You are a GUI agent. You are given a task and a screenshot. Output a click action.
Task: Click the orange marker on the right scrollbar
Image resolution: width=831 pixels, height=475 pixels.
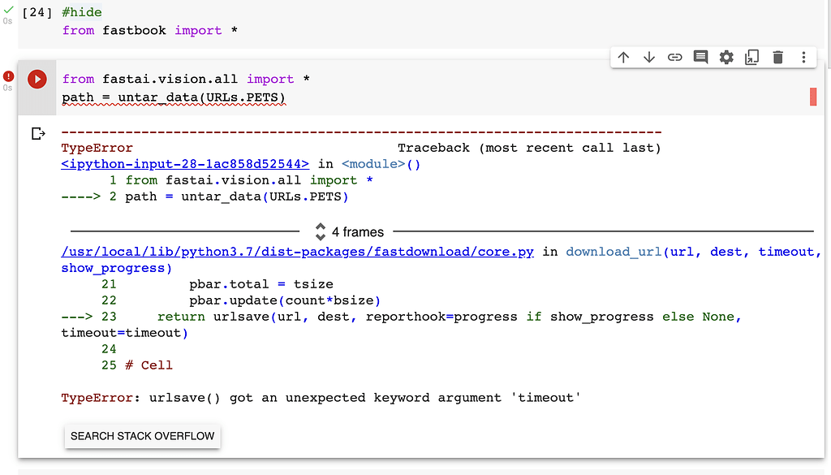pyautogui.click(x=814, y=97)
